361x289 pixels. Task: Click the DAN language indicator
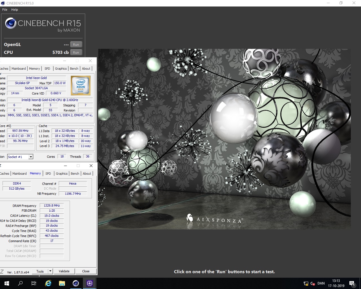321,283
